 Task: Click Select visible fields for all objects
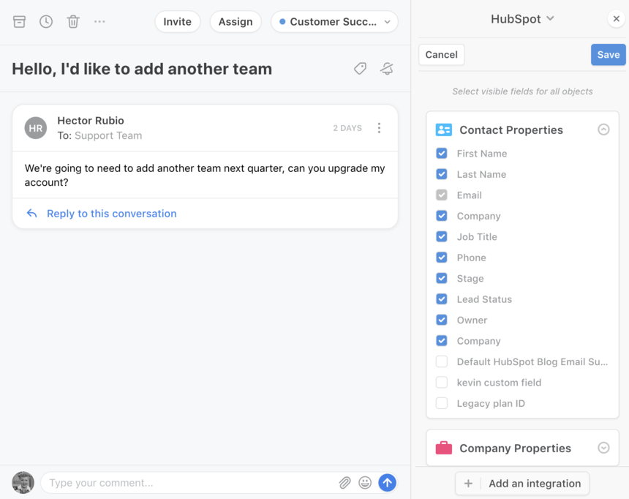[522, 91]
